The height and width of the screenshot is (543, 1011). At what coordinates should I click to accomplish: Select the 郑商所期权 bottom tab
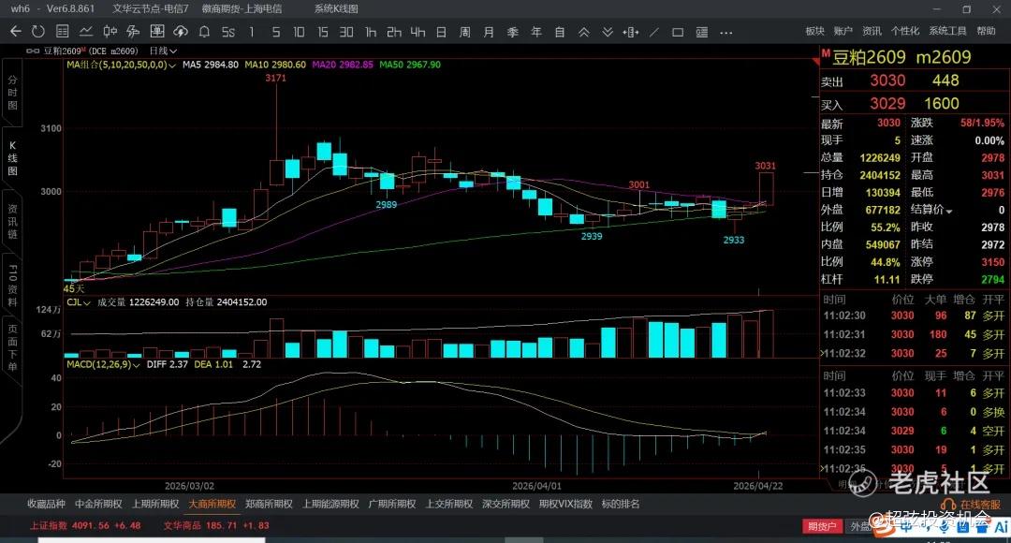(269, 504)
